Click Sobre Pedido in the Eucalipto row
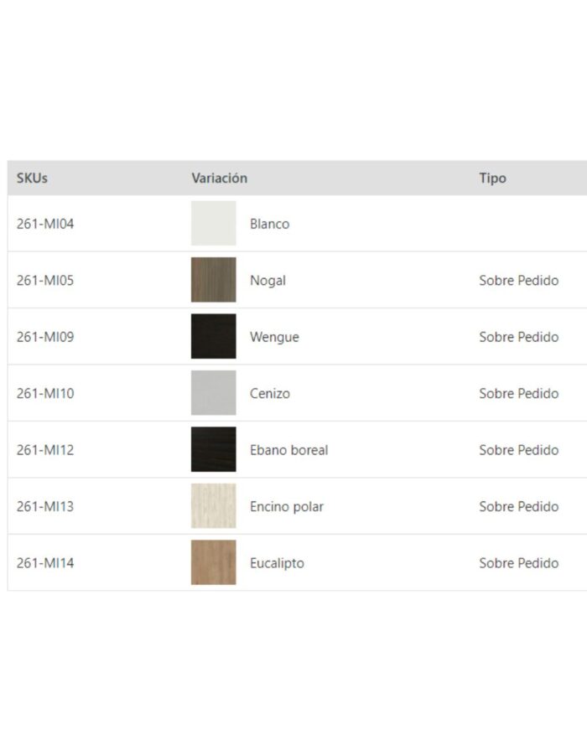The height and width of the screenshot is (745, 587). [x=518, y=563]
